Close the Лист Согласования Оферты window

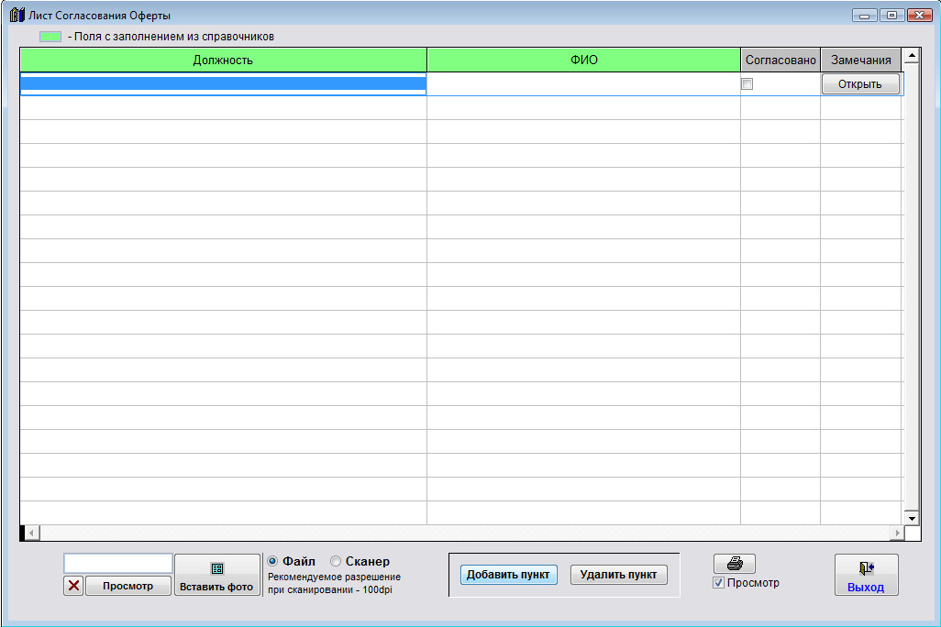tap(919, 15)
